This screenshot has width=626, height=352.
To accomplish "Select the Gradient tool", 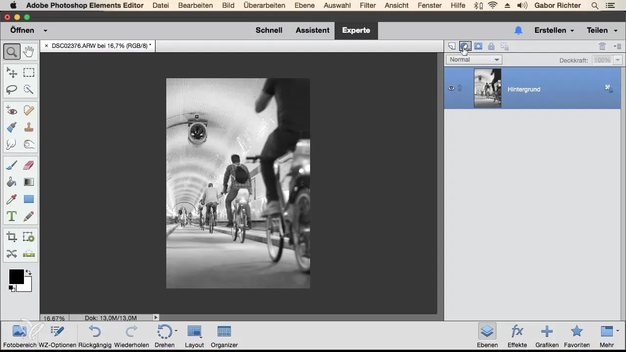I will [x=29, y=182].
